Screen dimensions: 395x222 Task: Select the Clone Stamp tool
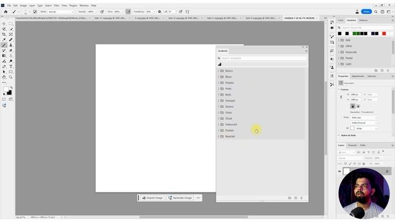coord(11,45)
